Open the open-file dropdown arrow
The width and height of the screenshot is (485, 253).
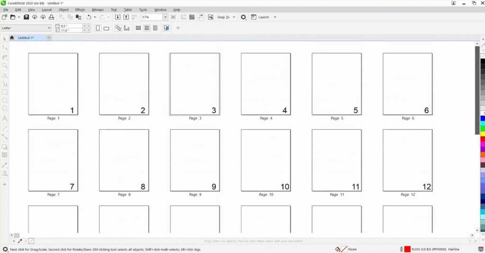19,17
